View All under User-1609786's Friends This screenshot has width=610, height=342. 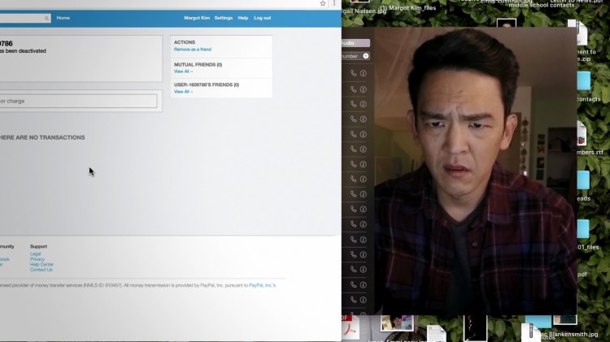tap(183, 92)
